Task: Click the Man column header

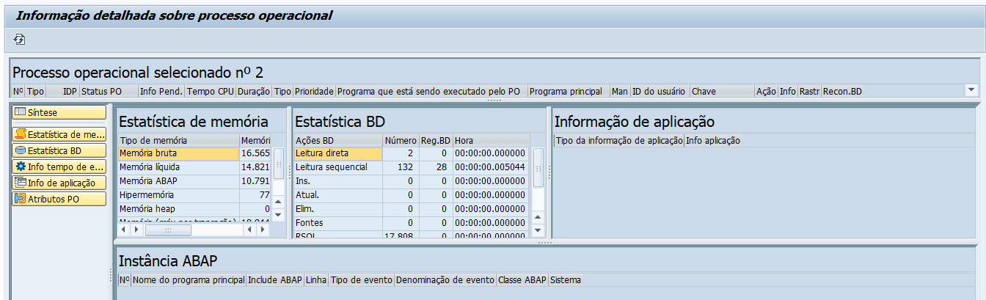Action: (620, 92)
